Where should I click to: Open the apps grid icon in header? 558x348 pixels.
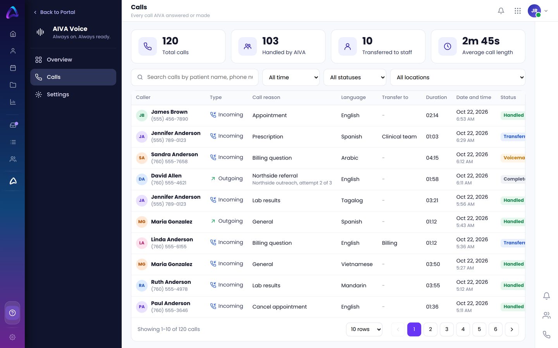(x=518, y=11)
